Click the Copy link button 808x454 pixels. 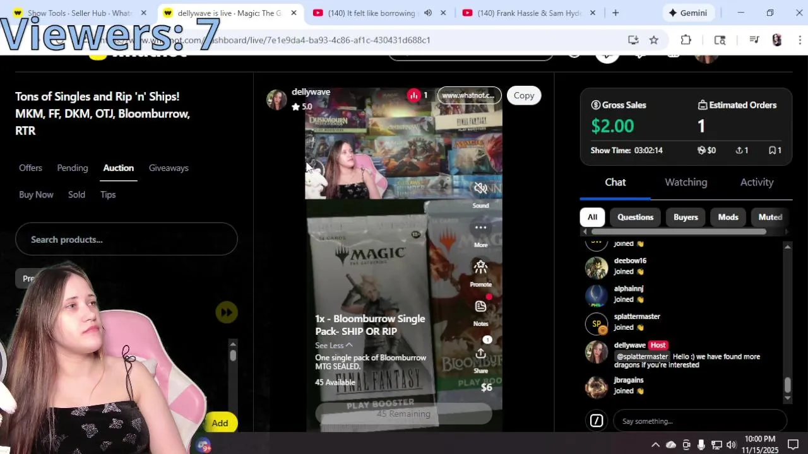tap(524, 95)
